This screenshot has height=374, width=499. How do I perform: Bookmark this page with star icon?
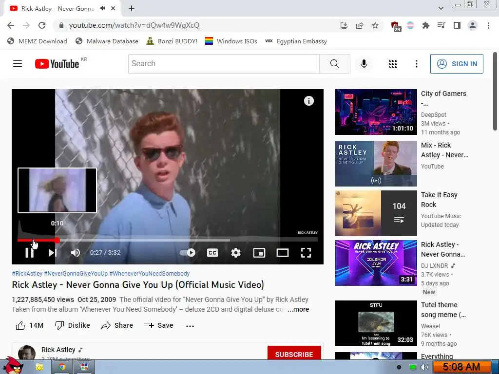(x=375, y=25)
